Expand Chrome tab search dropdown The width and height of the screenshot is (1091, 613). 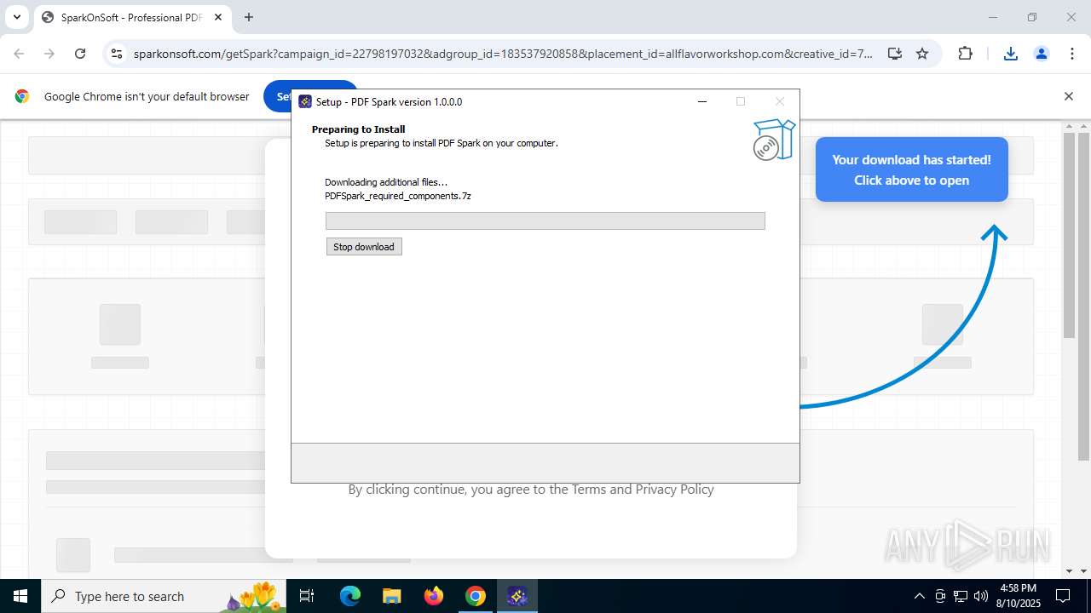click(x=16, y=17)
